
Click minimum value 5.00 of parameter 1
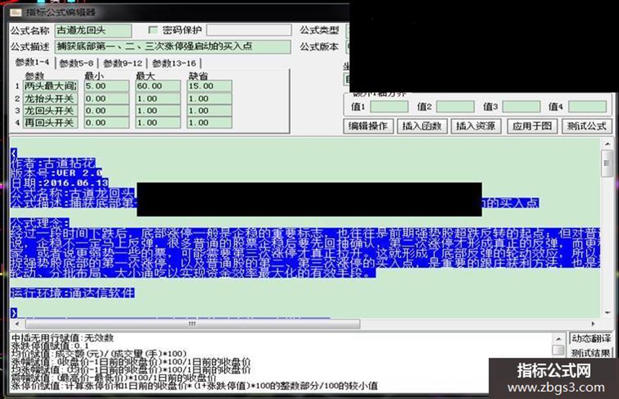tap(107, 86)
